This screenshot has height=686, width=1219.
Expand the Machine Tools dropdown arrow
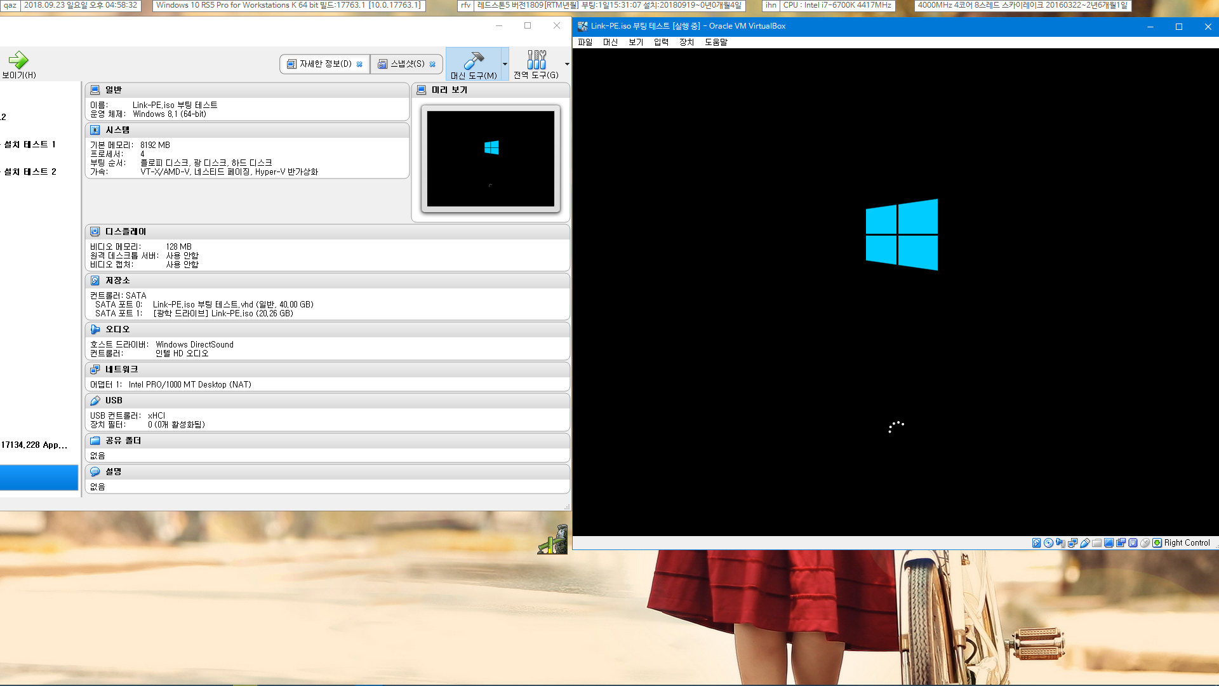pos(505,64)
